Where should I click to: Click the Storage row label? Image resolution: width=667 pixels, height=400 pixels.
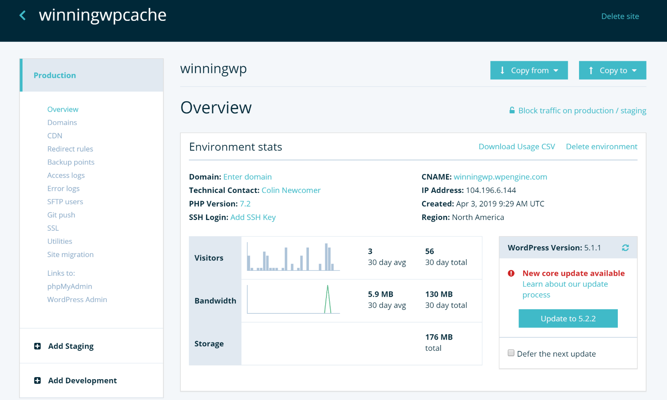click(x=209, y=344)
